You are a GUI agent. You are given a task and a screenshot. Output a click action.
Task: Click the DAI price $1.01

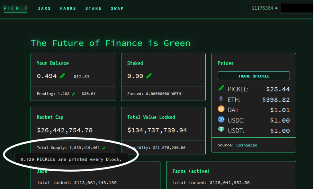(x=280, y=110)
